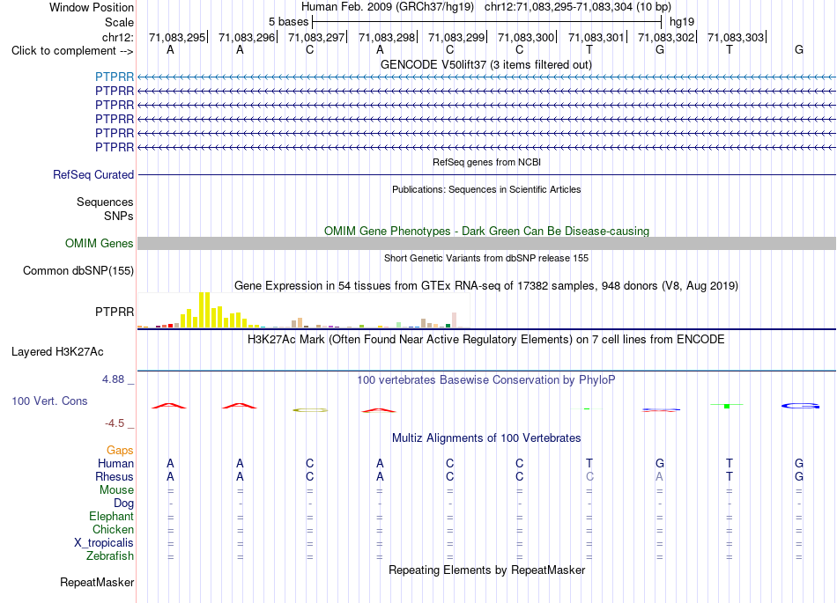
Task: Select the 'Dog' alignment row label
Action: coord(123,504)
